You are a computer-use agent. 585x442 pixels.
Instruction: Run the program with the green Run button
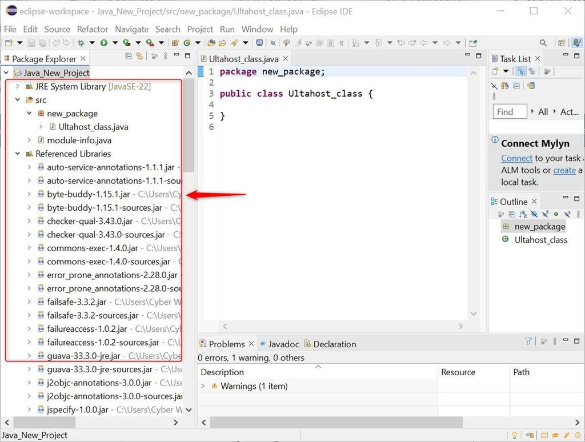point(104,43)
